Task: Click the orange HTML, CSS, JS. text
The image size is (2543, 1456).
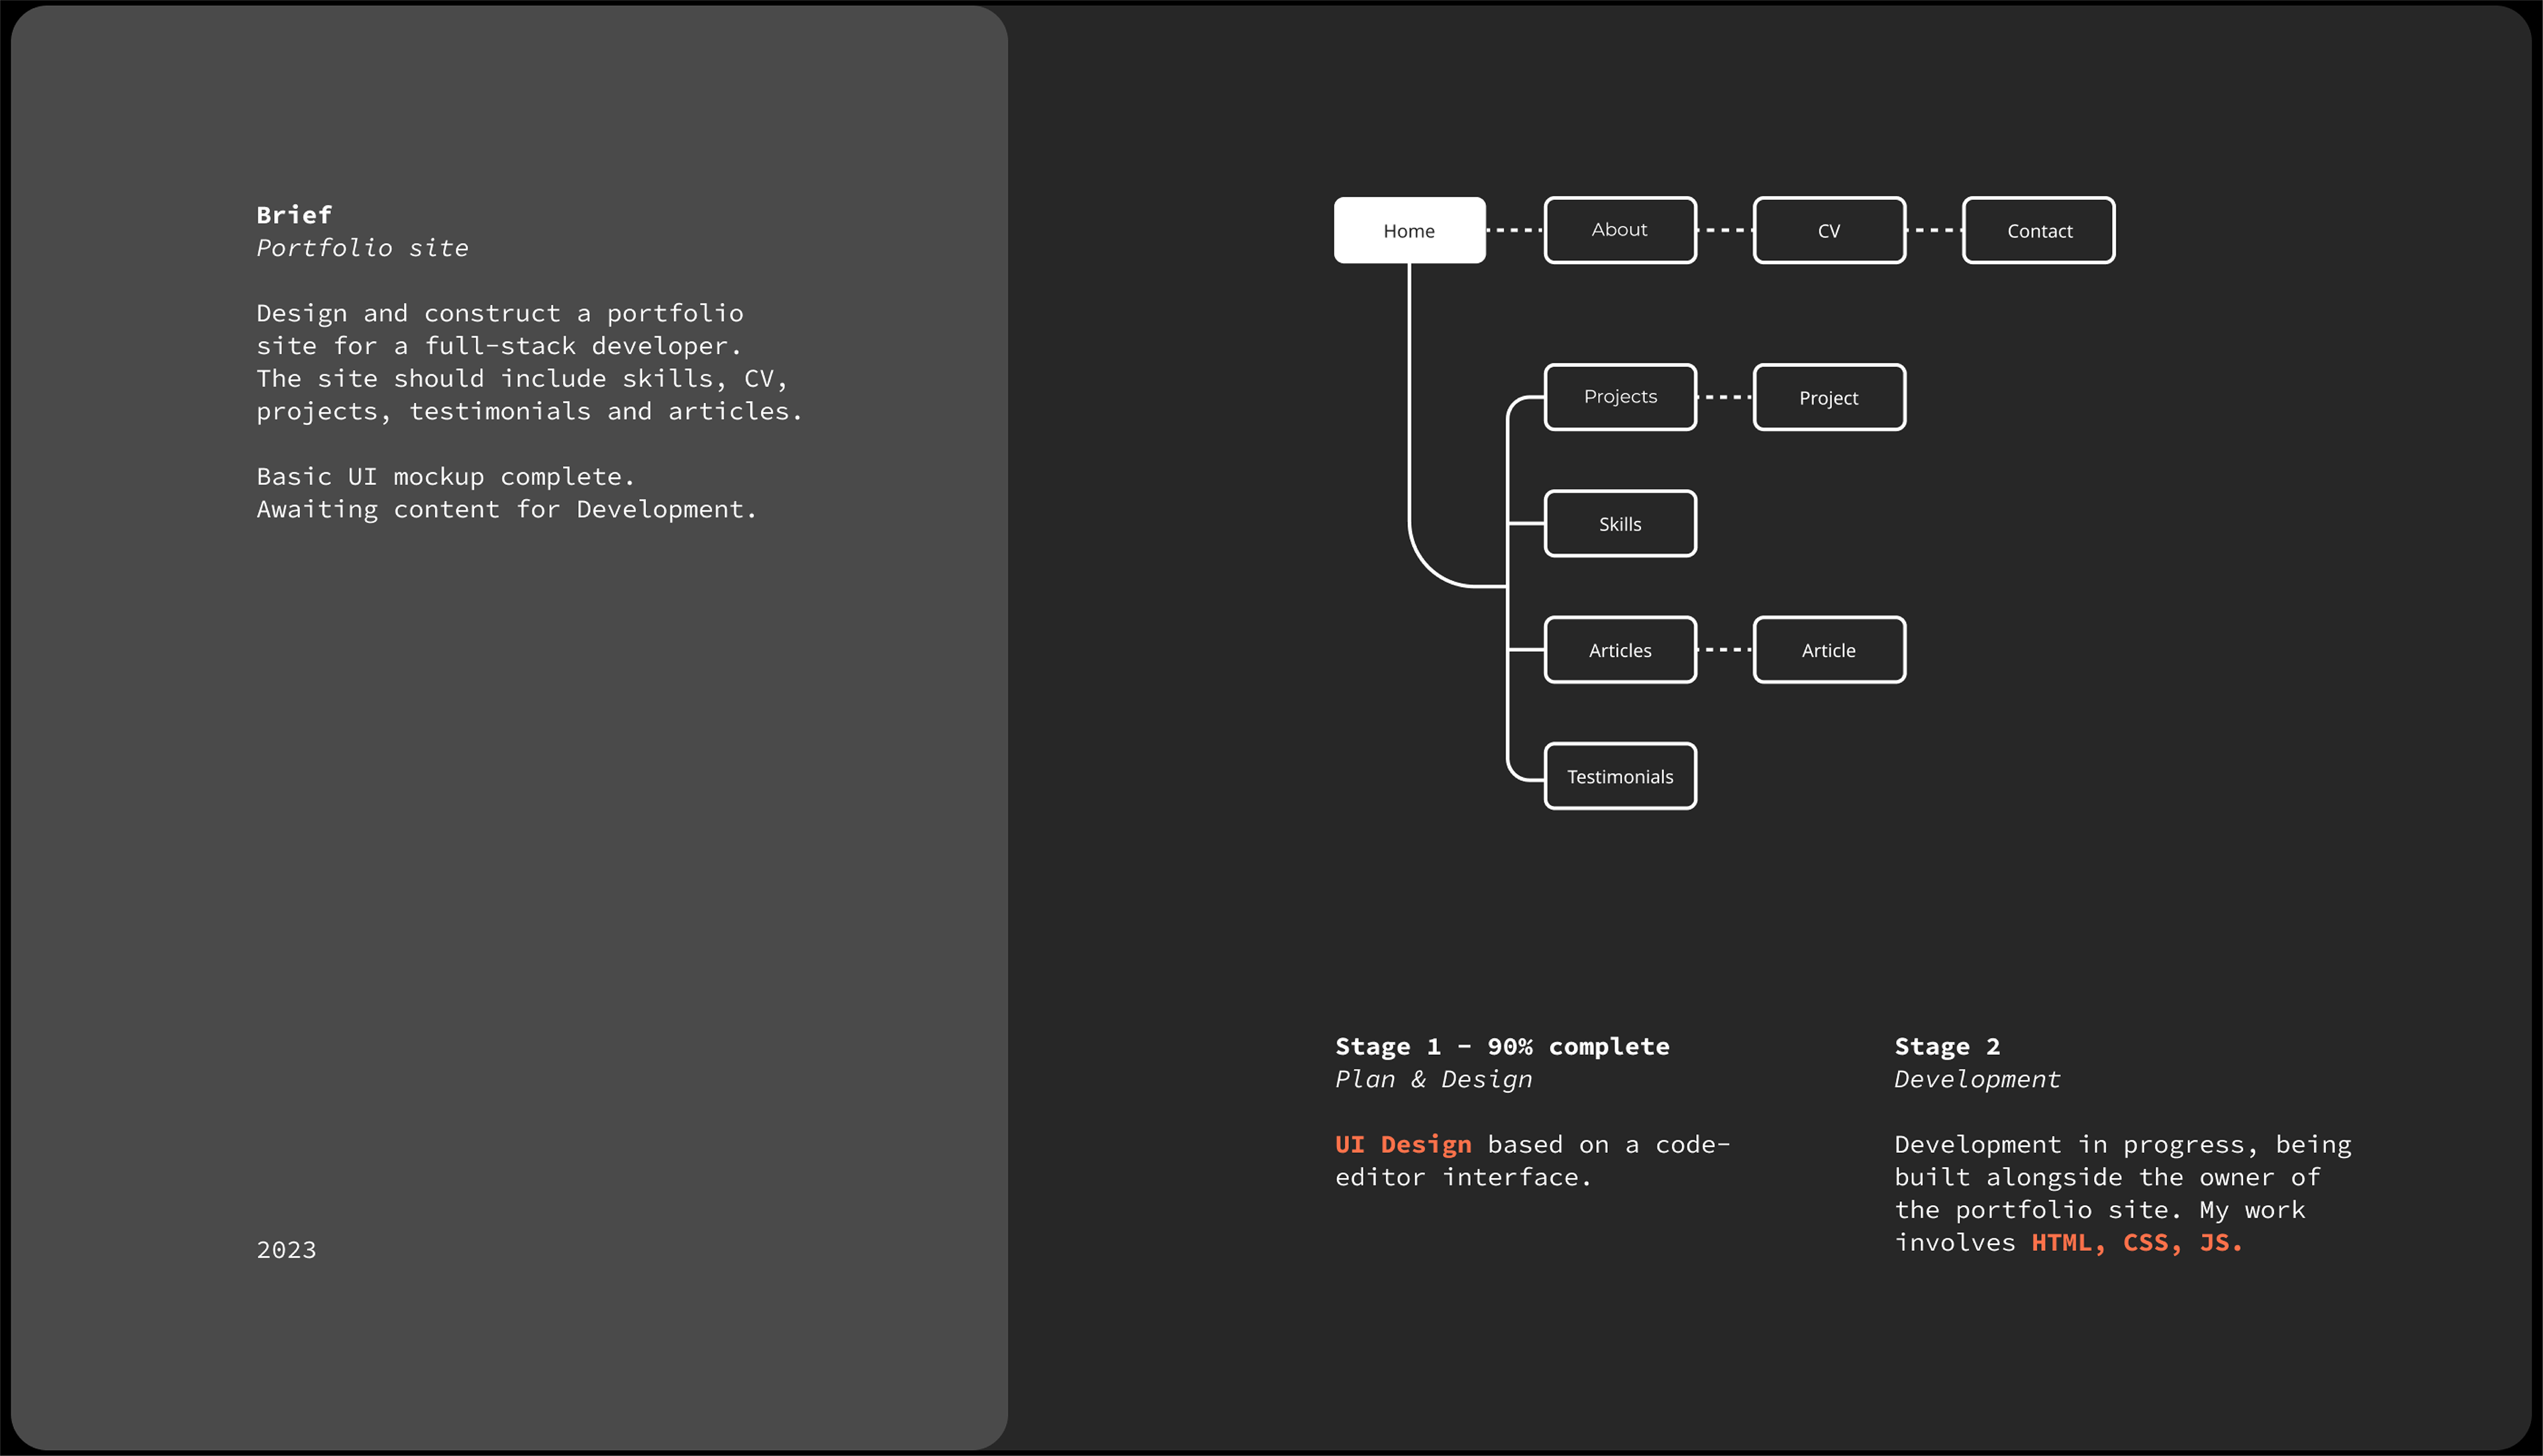Action: 2136,1242
